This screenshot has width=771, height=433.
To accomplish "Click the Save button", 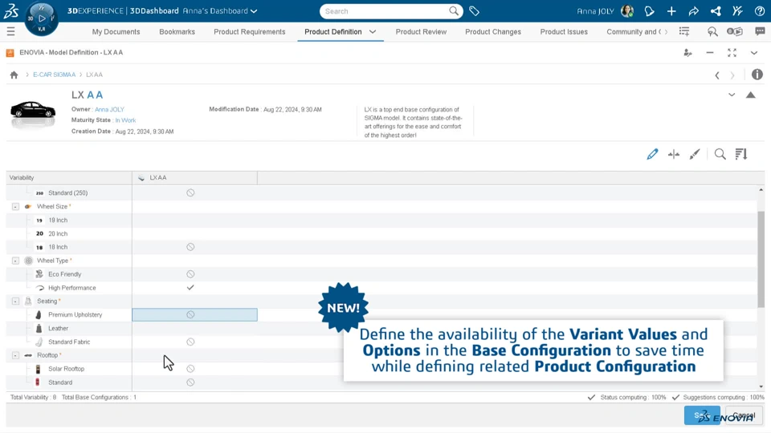I will [x=702, y=415].
